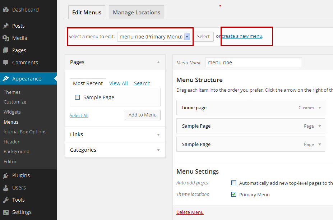Image resolution: width=333 pixels, height=220 pixels.
Task: Click the Plugins plug icon
Action: [6, 175]
